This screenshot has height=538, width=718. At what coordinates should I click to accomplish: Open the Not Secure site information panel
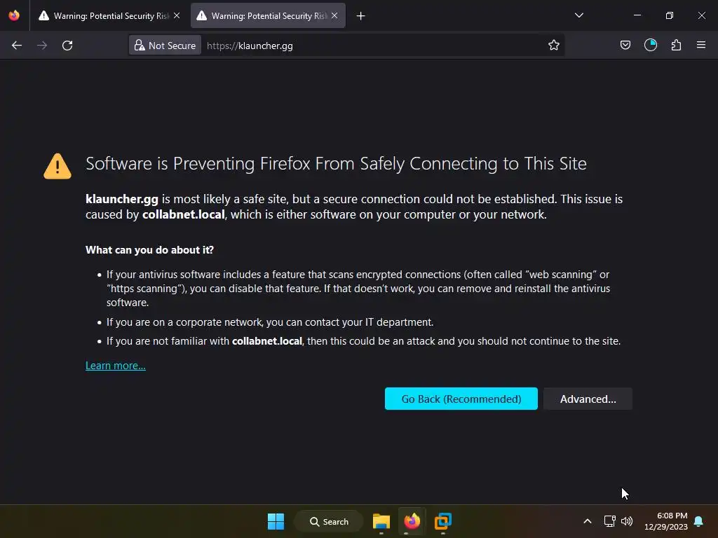pos(165,46)
